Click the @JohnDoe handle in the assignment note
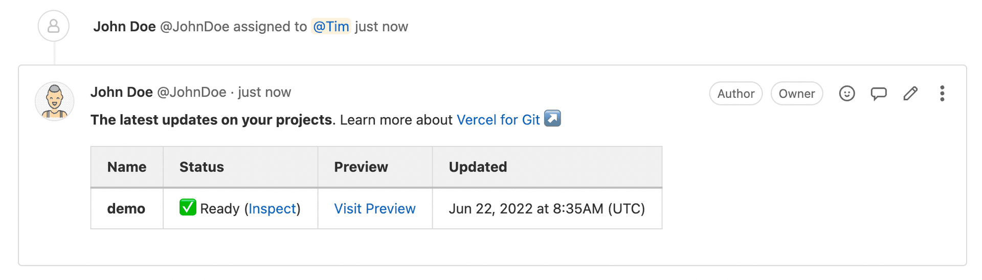The image size is (982, 280). pyautogui.click(x=194, y=27)
